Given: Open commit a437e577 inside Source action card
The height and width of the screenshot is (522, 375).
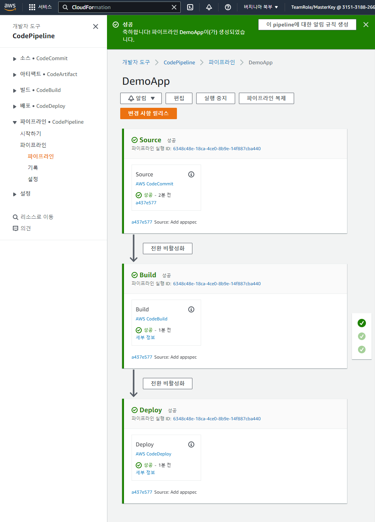Looking at the screenshot, I should pos(146,203).
